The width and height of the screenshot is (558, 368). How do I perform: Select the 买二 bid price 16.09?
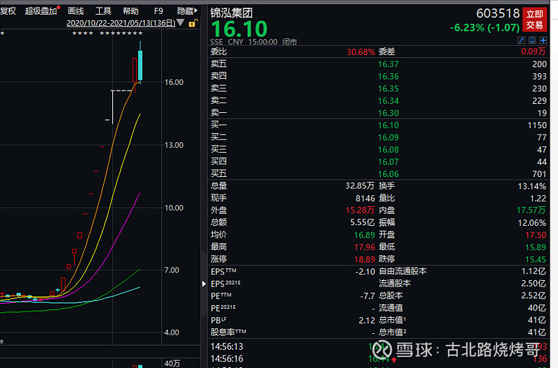tap(389, 137)
